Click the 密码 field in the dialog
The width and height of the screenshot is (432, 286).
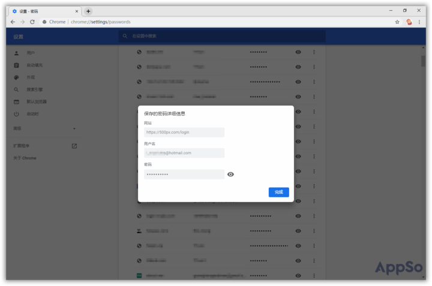click(184, 174)
